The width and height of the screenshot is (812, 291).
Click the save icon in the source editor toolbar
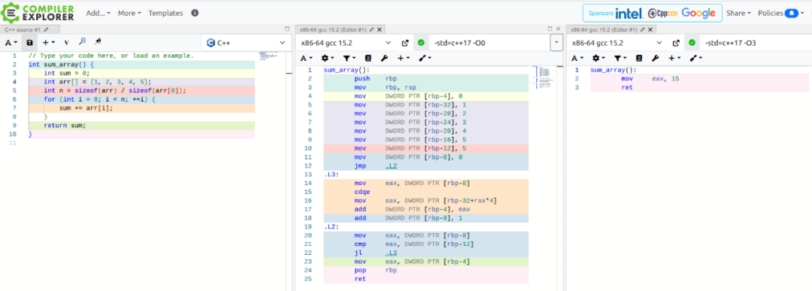(x=29, y=42)
